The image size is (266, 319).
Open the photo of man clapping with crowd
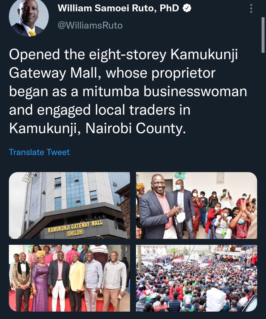pyautogui.click(x=197, y=205)
